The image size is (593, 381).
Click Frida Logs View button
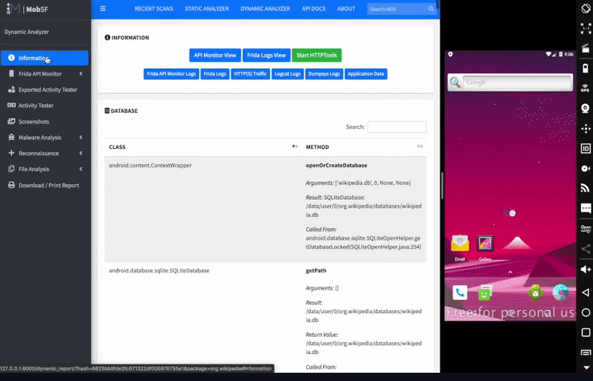point(266,55)
